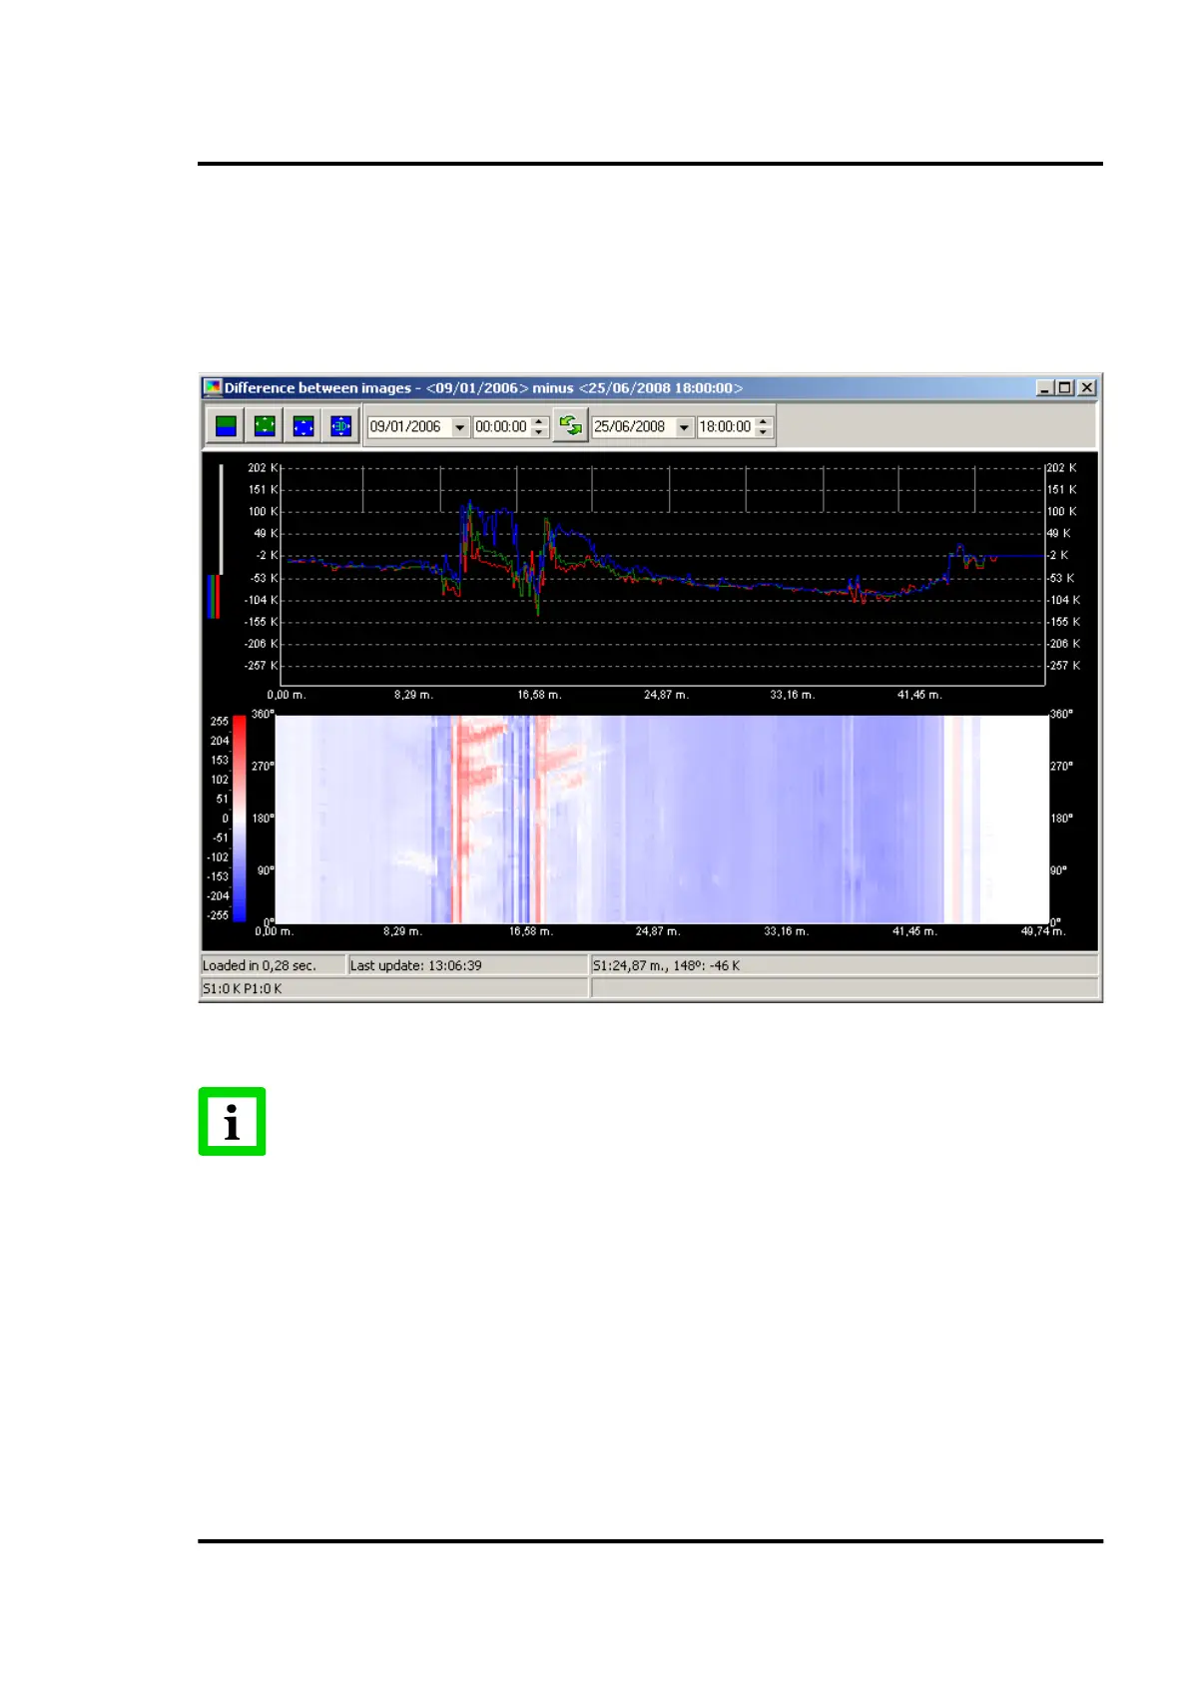Click the '49,74 m.' image axis label
This screenshot has width=1189, height=1681.
pos(1043,931)
